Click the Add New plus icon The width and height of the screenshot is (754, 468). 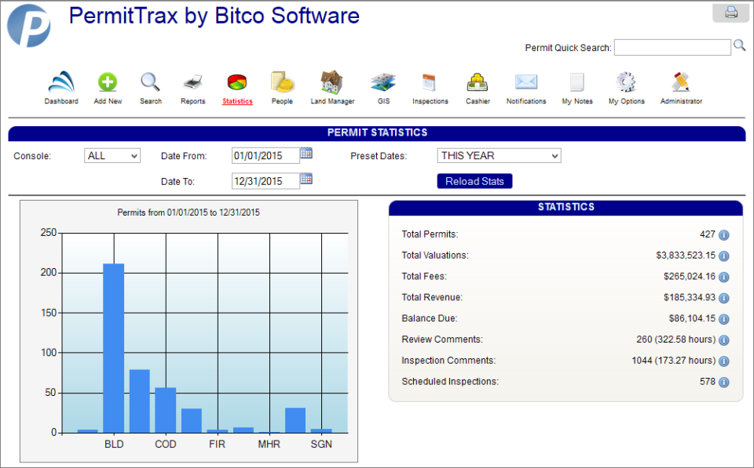tap(108, 82)
